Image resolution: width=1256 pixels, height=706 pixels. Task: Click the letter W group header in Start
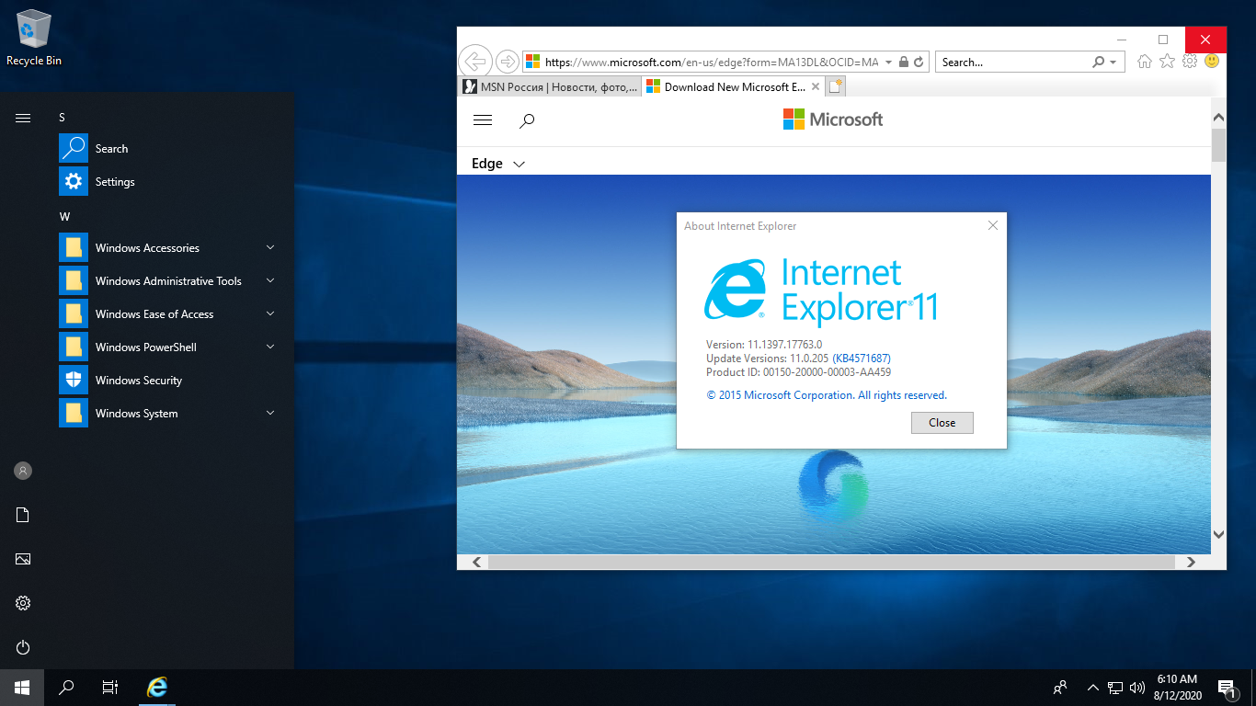tap(64, 217)
